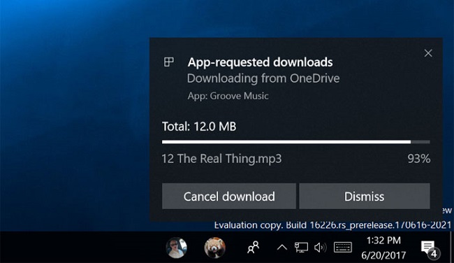Click the 12 The Real Thing.mp3 filename

[x=221, y=159]
